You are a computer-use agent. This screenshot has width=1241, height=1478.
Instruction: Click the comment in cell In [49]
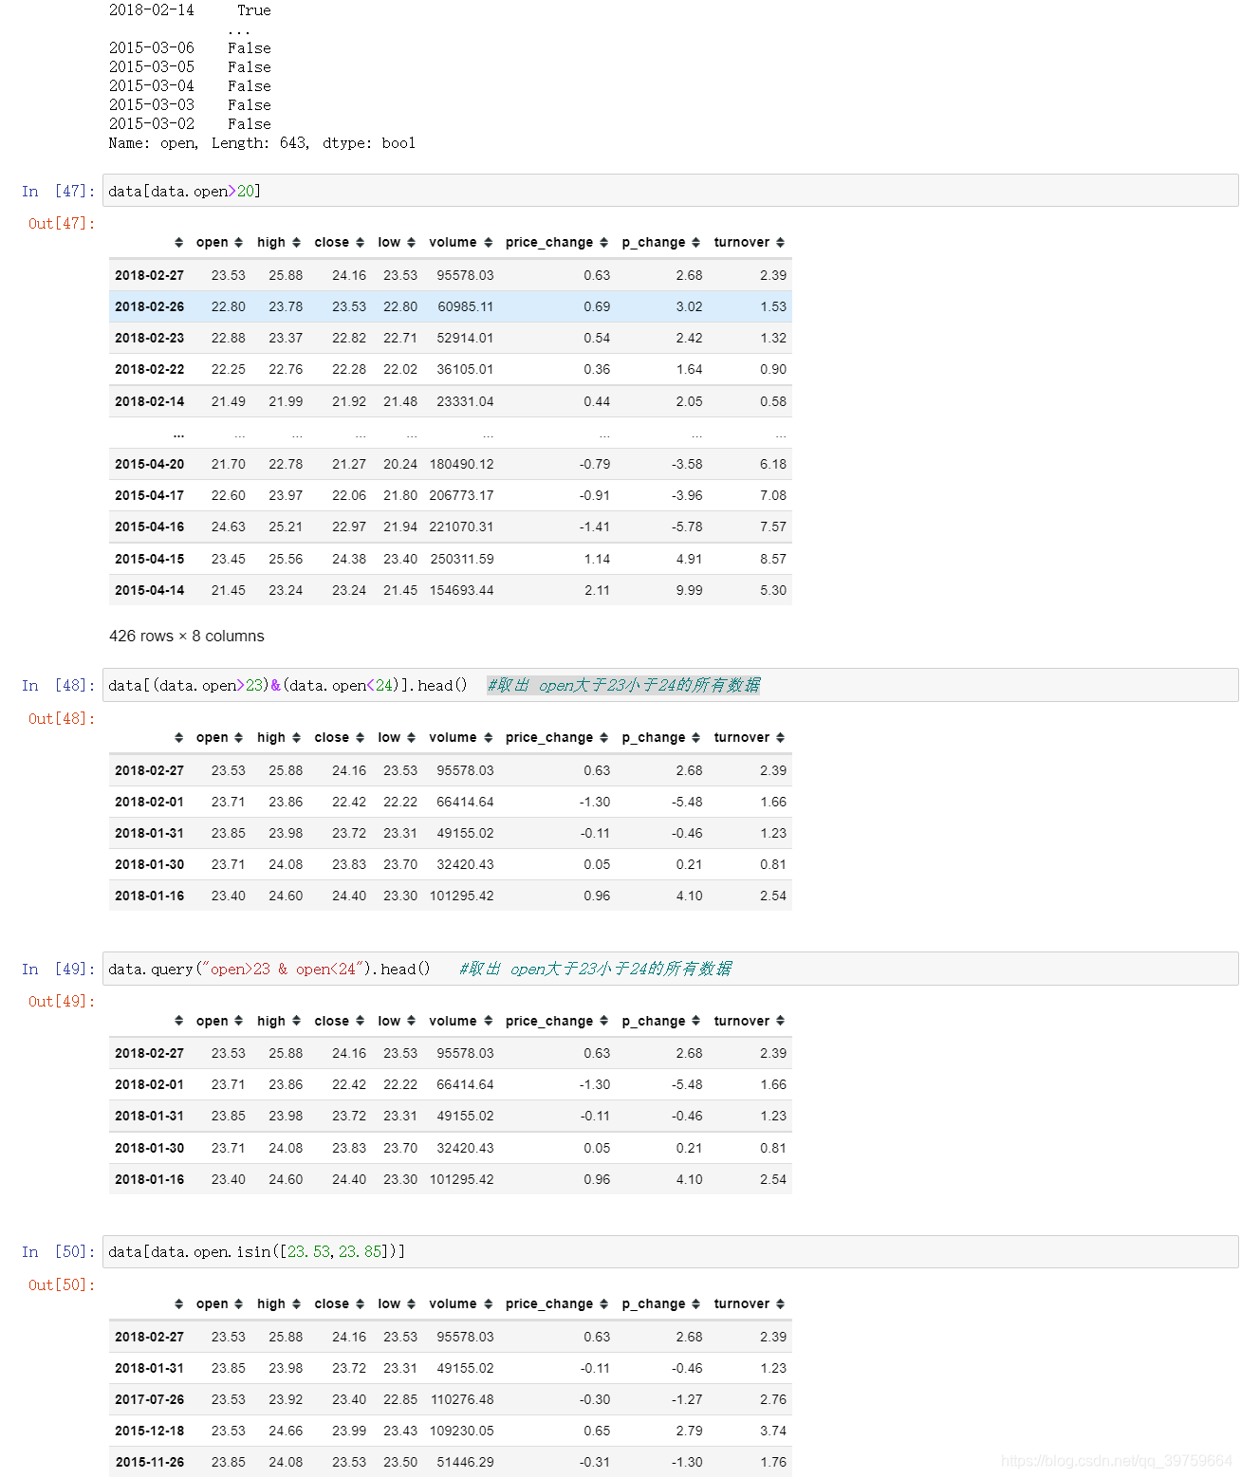[595, 969]
